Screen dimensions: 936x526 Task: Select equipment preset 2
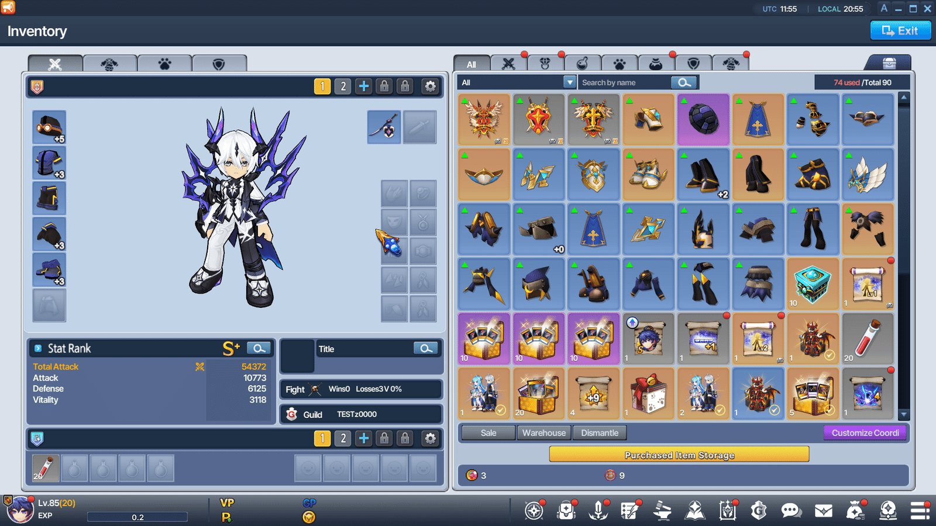343,86
